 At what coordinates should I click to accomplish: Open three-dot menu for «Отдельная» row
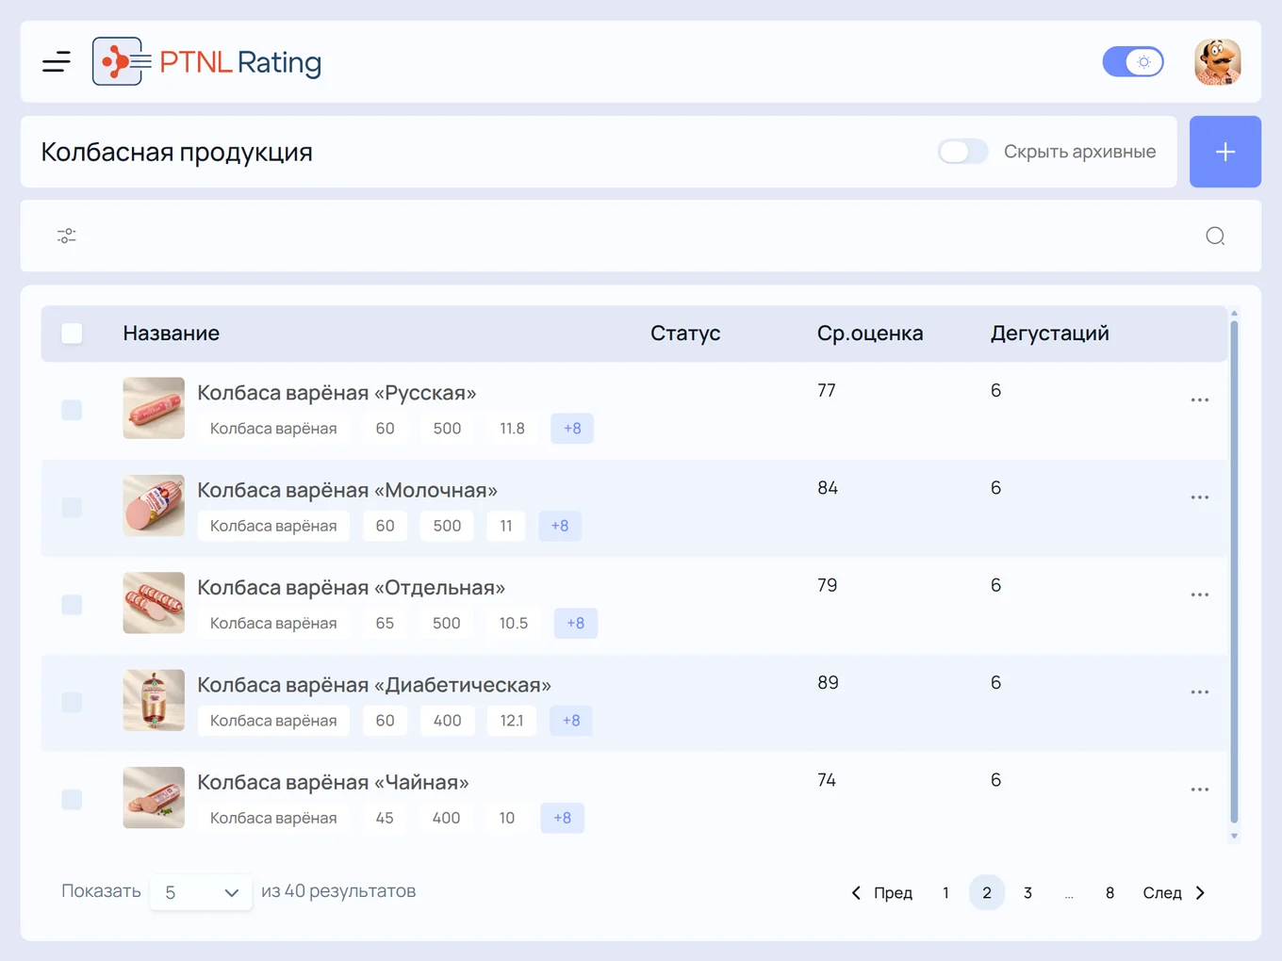pos(1199,595)
